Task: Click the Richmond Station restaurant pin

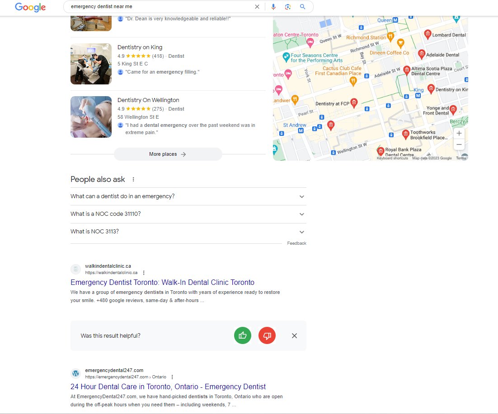Action: 390,37
